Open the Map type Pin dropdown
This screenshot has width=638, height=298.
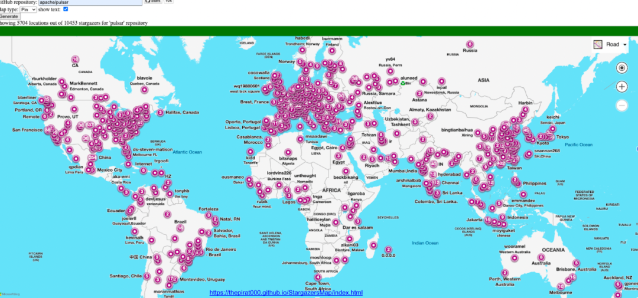28,9
